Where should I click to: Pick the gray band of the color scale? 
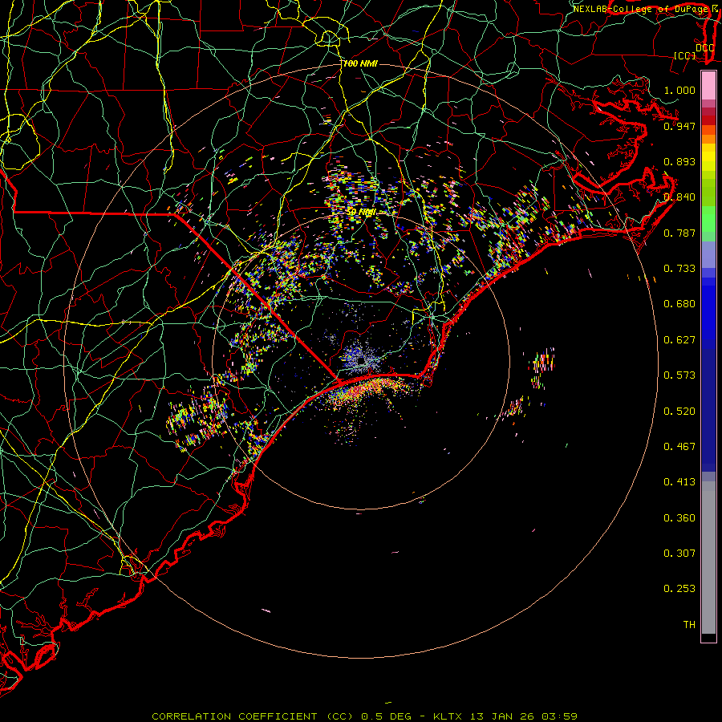tap(708, 558)
